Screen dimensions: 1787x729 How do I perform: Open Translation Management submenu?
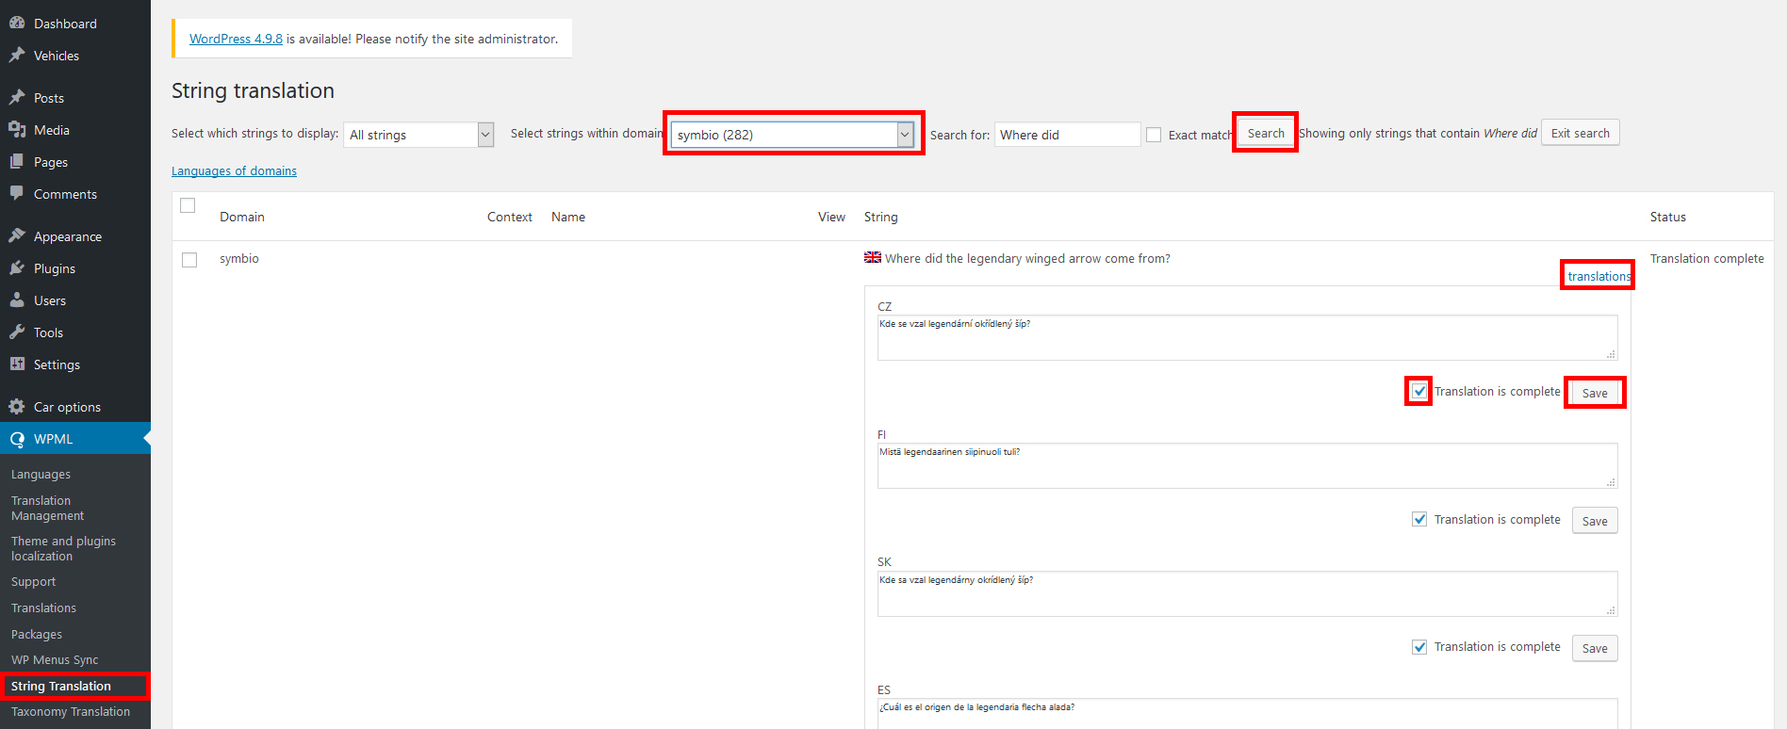click(47, 508)
